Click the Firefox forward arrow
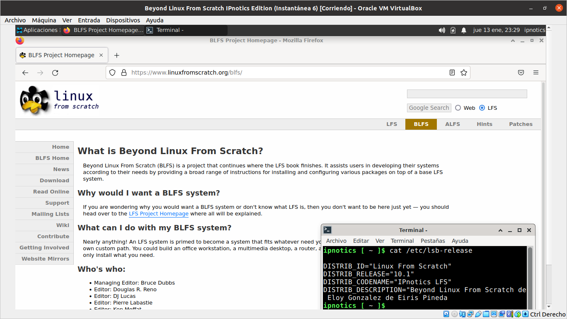567x319 pixels. click(40, 72)
